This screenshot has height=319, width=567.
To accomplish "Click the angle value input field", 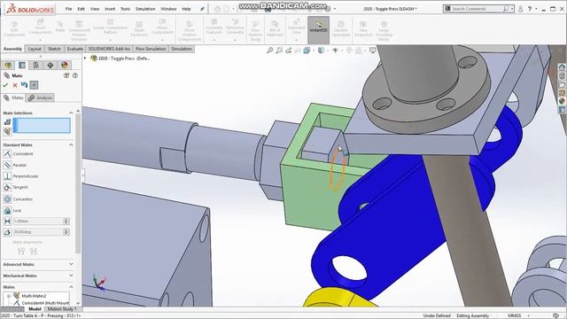I will [38, 232].
